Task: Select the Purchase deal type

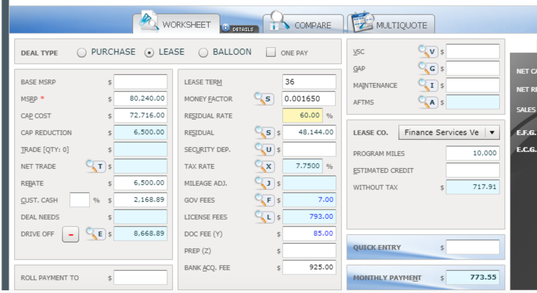Action: pyautogui.click(x=81, y=53)
